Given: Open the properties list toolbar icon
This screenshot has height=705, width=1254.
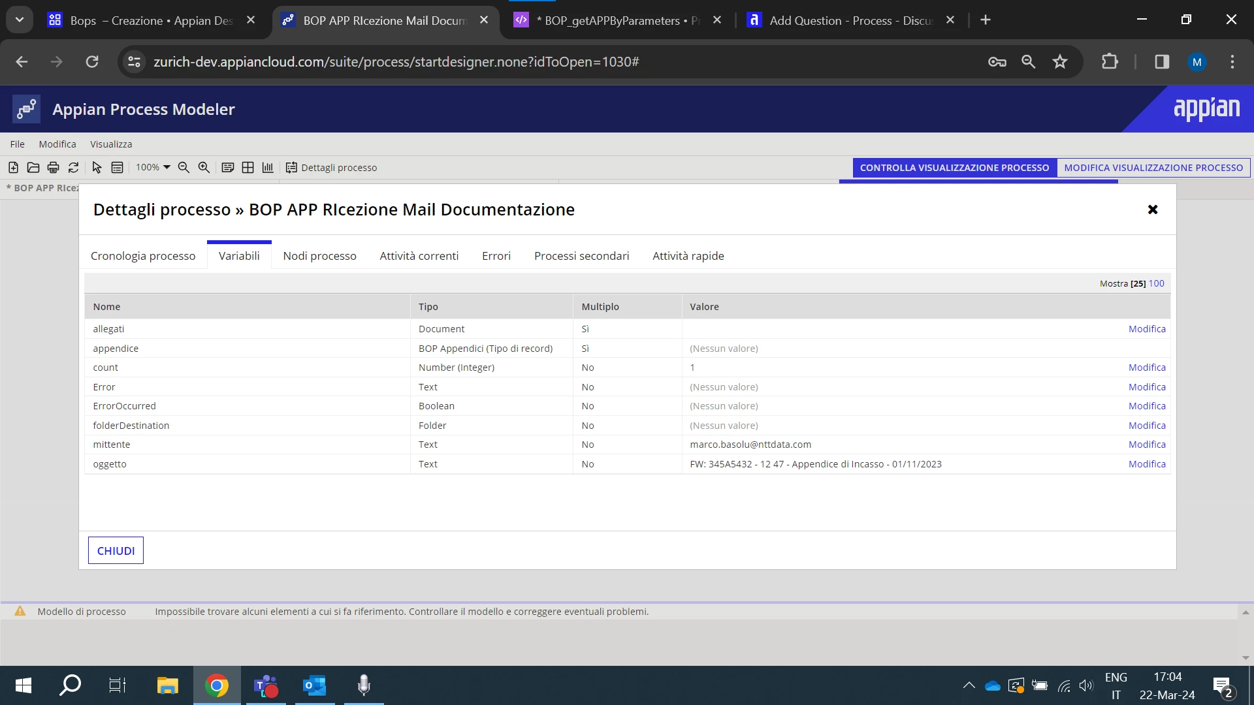Looking at the screenshot, I should click(117, 168).
